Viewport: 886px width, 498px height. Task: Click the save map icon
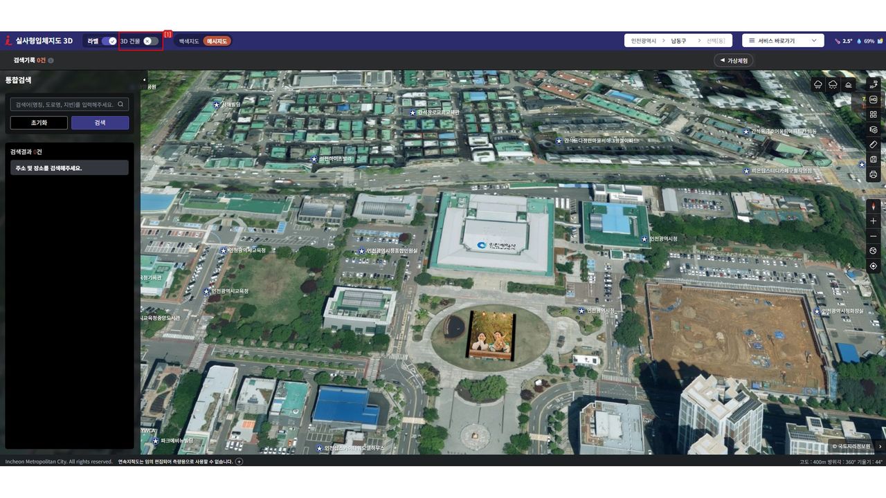pos(874,160)
